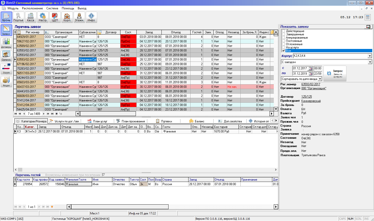
Task: Click Выход in menu bar
Action: pos(82,8)
